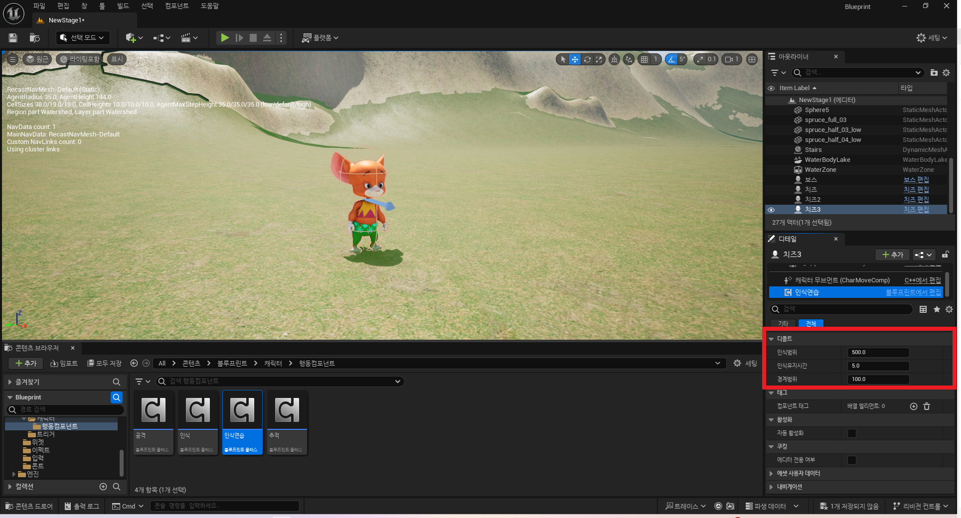Switch to the 전체 filter tab in Details
The height and width of the screenshot is (518, 961).
811,324
